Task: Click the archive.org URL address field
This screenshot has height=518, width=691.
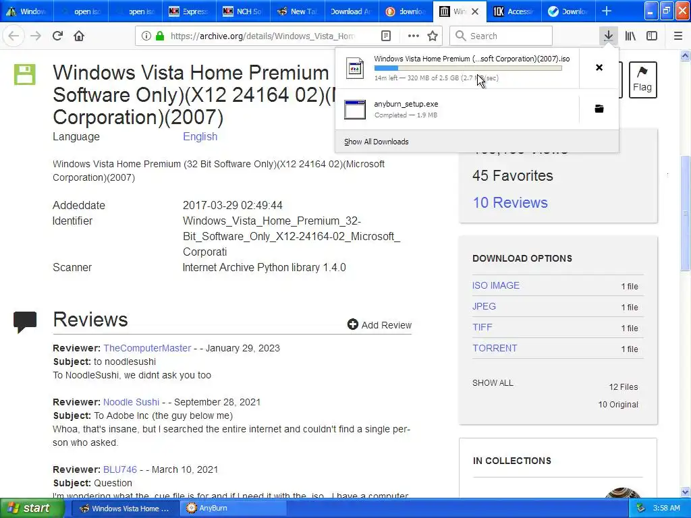Action: 262,36
